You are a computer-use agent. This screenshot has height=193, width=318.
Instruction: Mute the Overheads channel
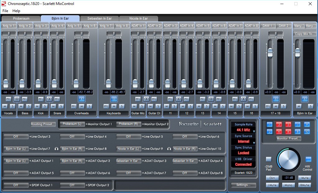[82, 106]
